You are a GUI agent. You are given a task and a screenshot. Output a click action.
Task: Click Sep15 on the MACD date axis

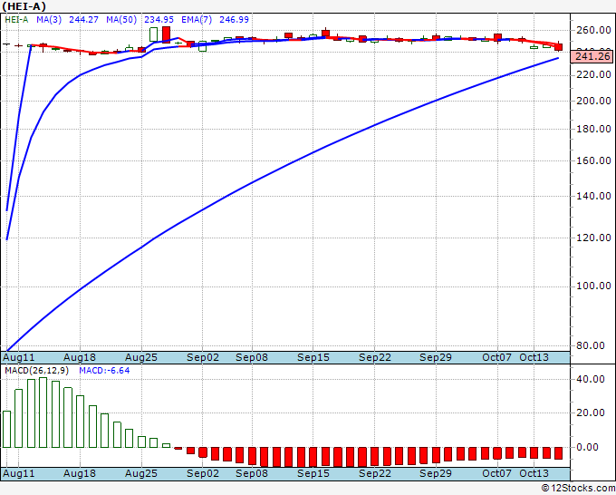(x=313, y=473)
